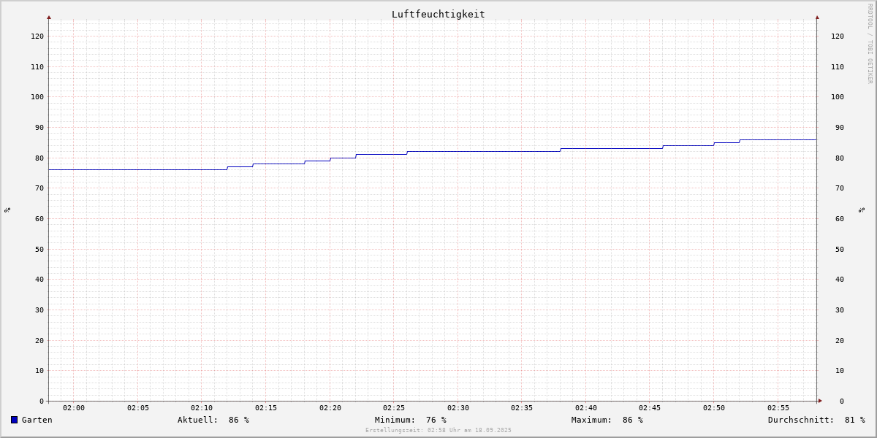Click the 02:55 time axis label

coord(778,408)
